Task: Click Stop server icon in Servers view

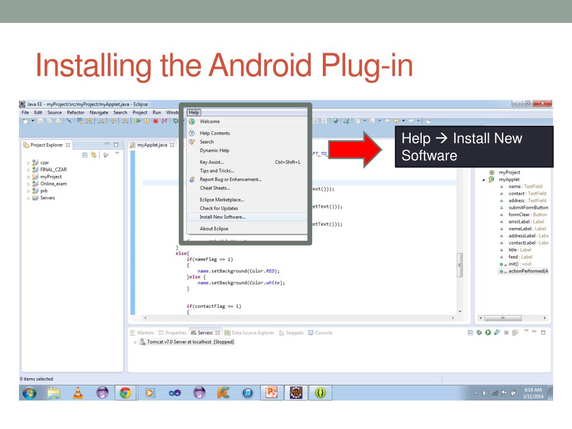Action: click(506, 333)
